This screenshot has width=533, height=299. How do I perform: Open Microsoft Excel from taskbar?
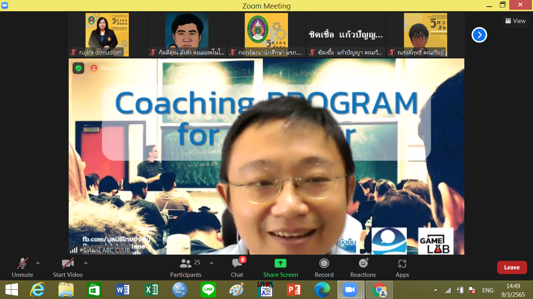click(x=151, y=290)
